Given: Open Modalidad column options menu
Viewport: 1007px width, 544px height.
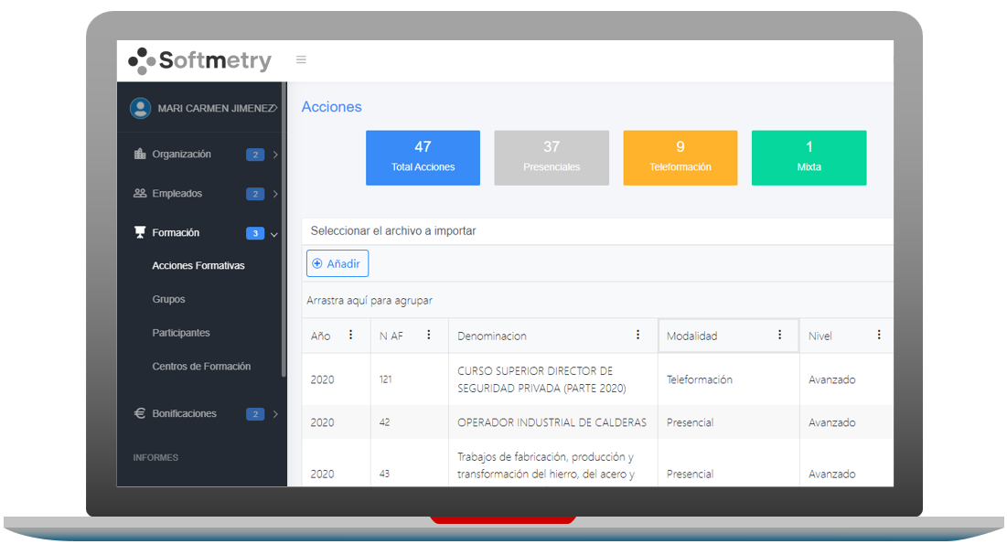Looking at the screenshot, I should [x=779, y=335].
